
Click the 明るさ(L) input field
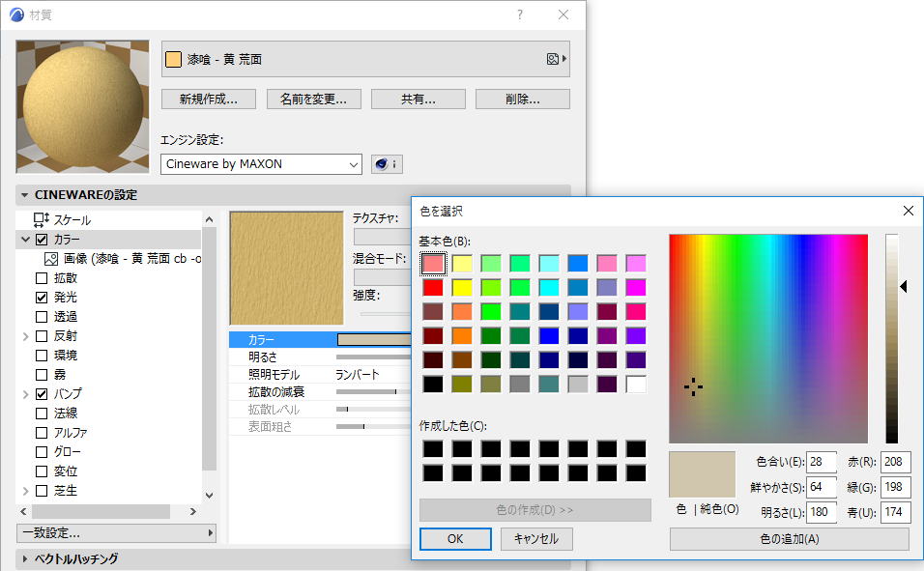click(x=821, y=511)
